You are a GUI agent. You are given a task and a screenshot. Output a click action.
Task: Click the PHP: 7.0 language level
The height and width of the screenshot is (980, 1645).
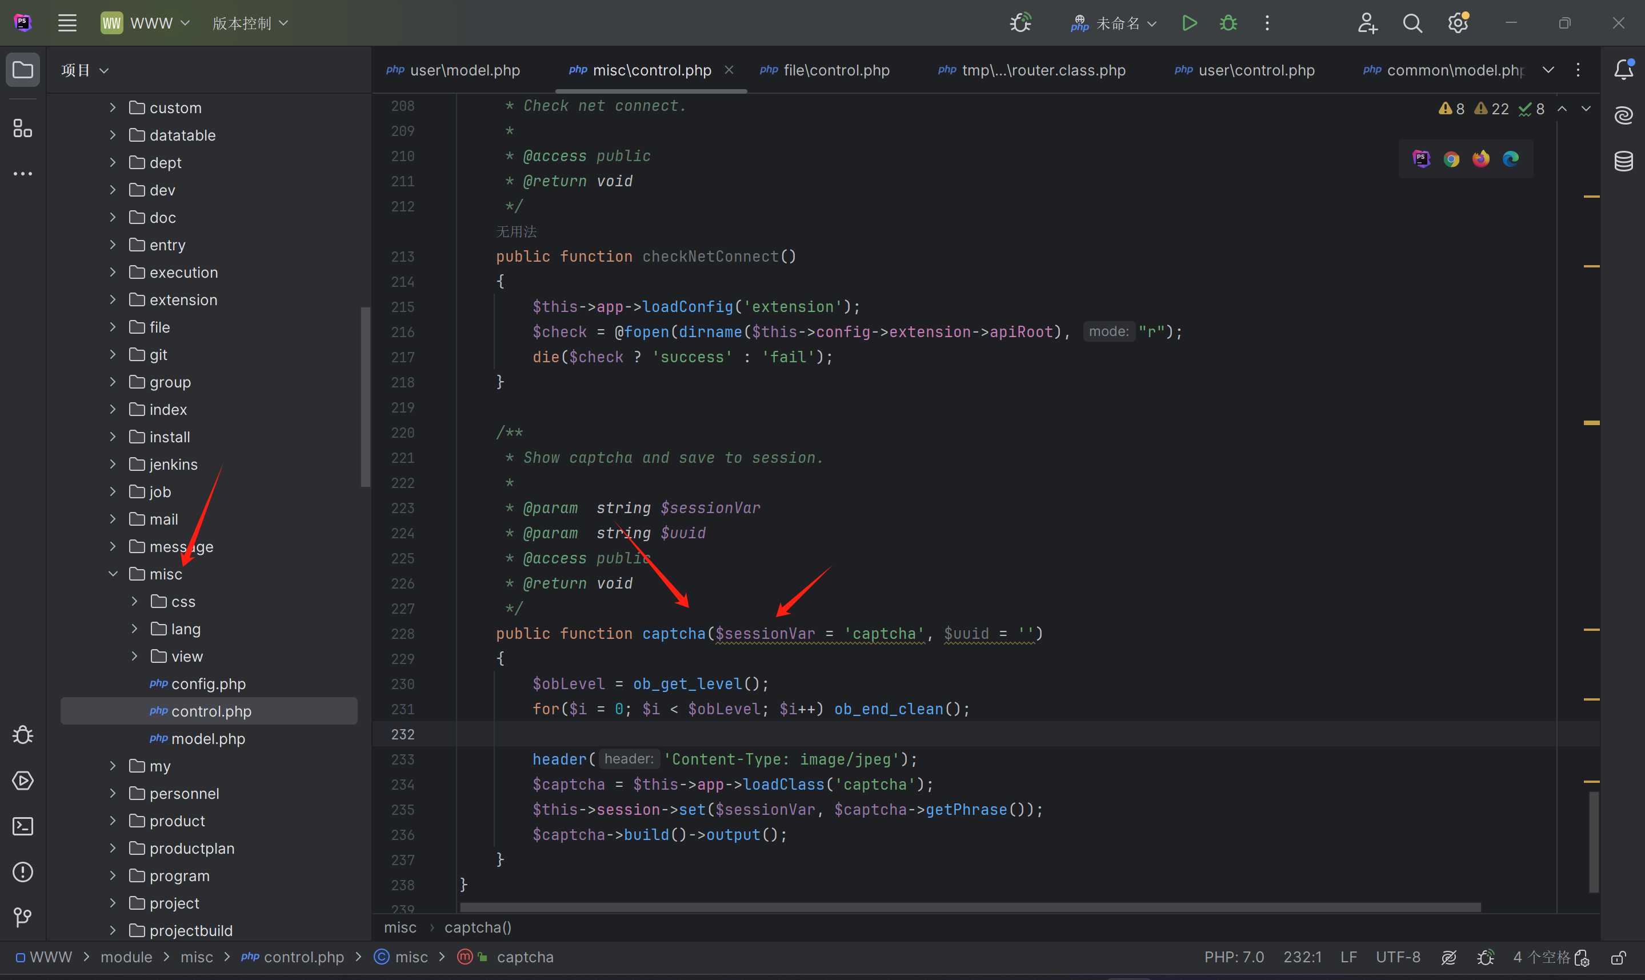tap(1233, 957)
